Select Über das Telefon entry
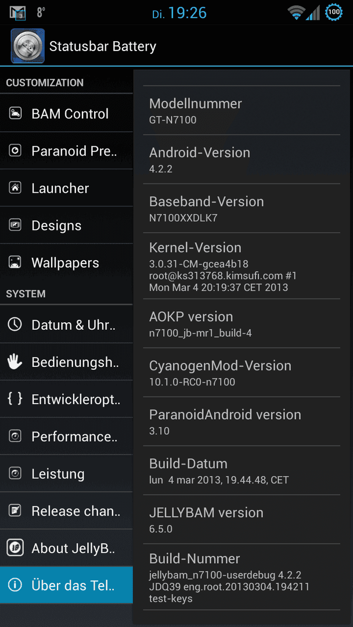The height and width of the screenshot is (627, 353). (66, 585)
